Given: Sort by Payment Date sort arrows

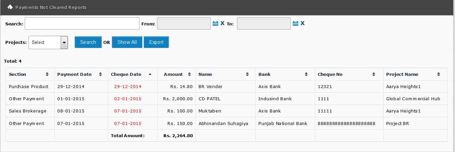Looking at the screenshot, I should click(x=100, y=75).
